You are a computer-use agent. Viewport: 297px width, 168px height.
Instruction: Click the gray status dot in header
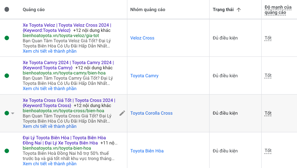(x=7, y=10)
